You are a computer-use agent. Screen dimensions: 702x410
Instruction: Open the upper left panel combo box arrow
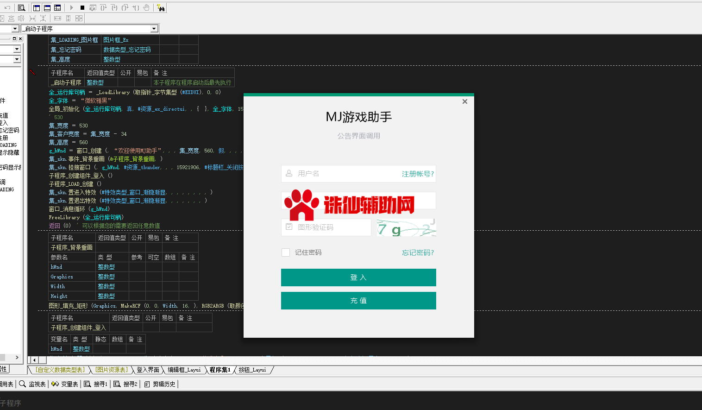click(x=17, y=49)
